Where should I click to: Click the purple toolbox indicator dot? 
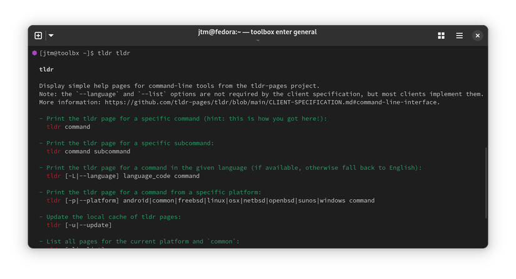point(34,53)
